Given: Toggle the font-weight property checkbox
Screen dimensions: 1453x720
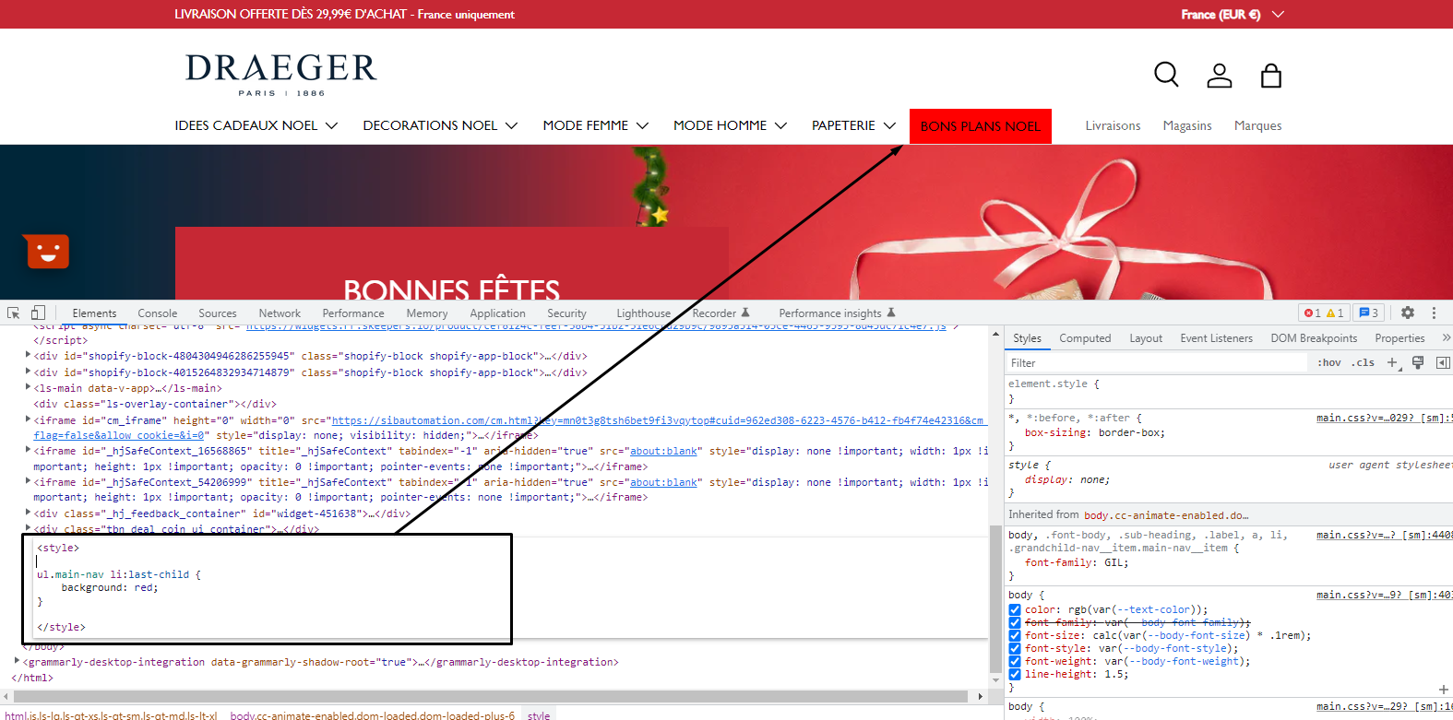Looking at the screenshot, I should click(1015, 661).
